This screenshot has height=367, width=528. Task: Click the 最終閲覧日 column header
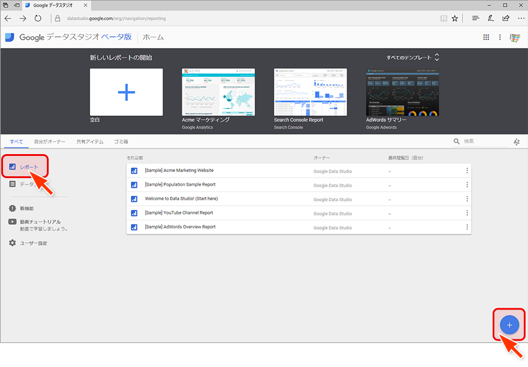click(x=405, y=158)
